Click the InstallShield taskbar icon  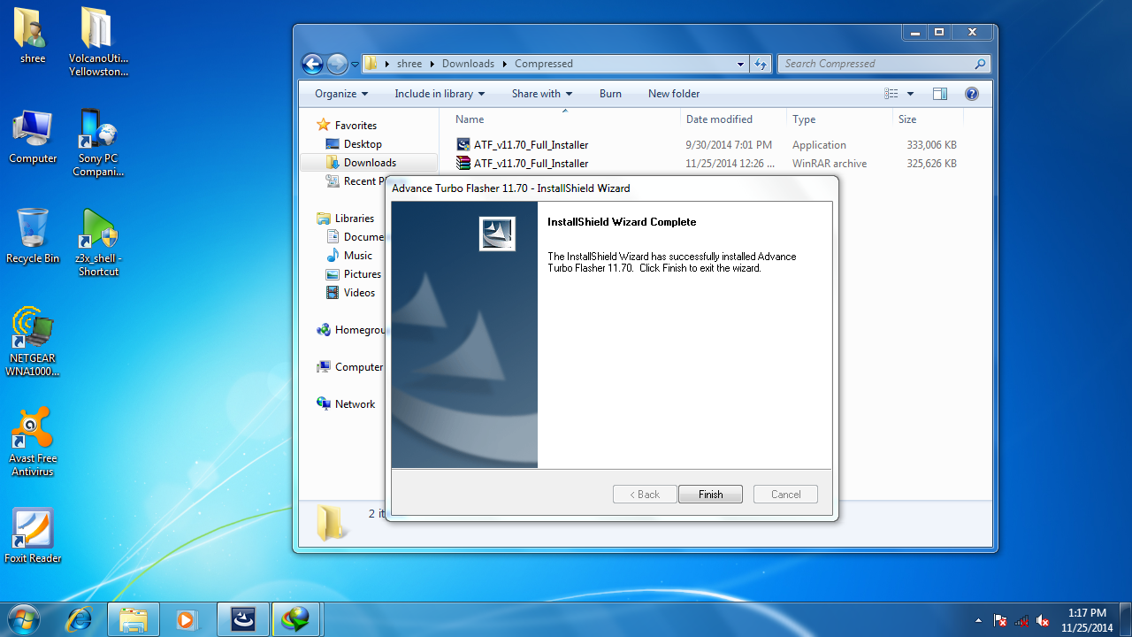click(242, 619)
